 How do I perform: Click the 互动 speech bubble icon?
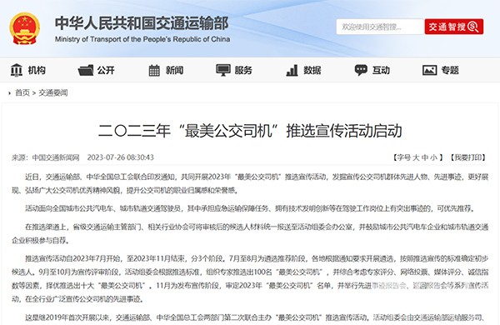click(361, 70)
